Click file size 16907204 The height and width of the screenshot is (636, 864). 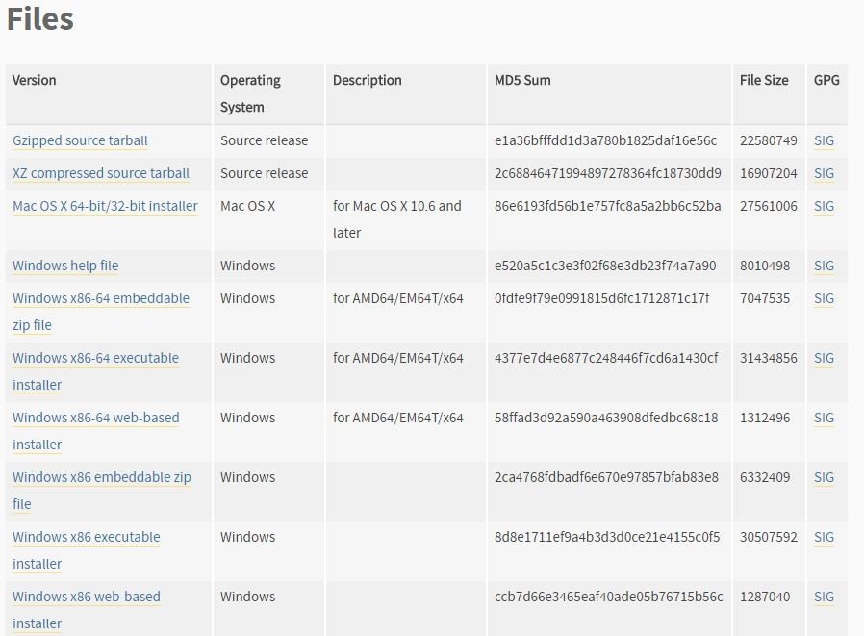pyautogui.click(x=768, y=173)
